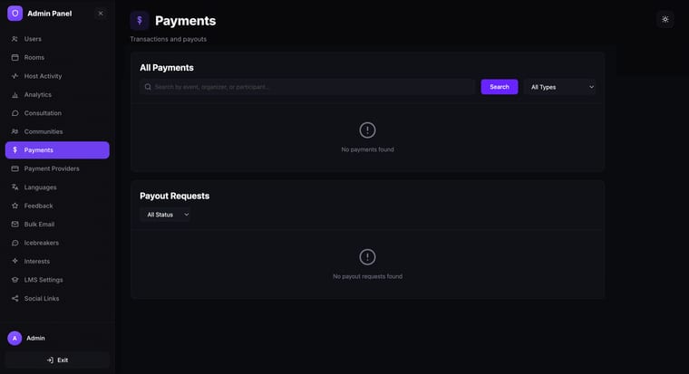The height and width of the screenshot is (374, 689).
Task: Click the No payments found message
Action: 367,149
